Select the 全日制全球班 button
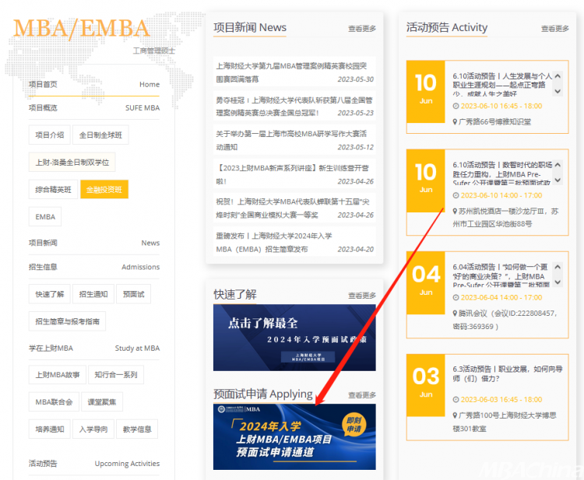The image size is (584, 480). (x=100, y=135)
